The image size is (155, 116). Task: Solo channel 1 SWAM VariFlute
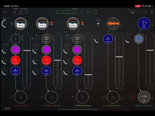coord(29,88)
